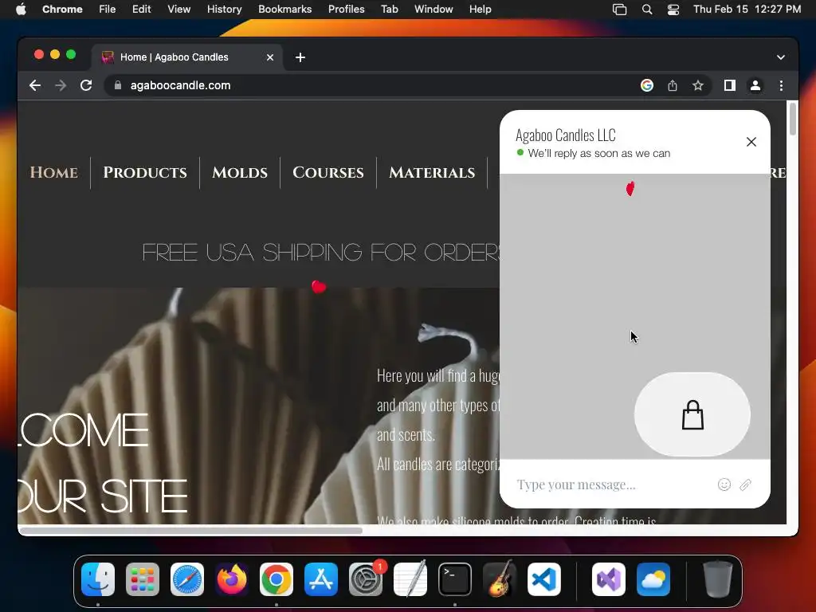
Task: Open the emoji picker in chat
Action: point(724,484)
